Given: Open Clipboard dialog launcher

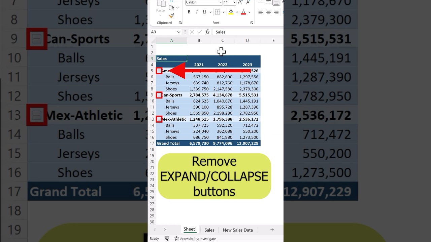Looking at the screenshot, I should (180, 23).
